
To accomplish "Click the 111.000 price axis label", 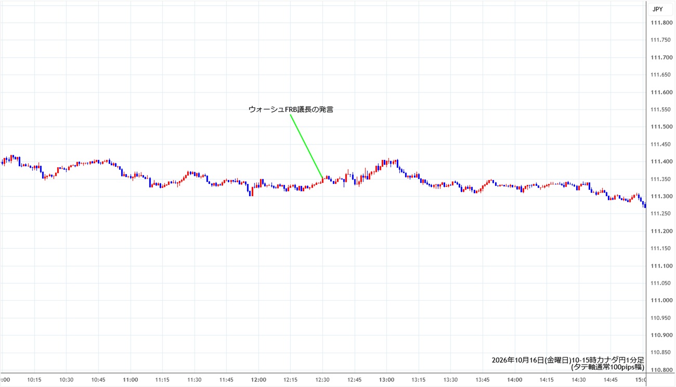I will pos(661,300).
